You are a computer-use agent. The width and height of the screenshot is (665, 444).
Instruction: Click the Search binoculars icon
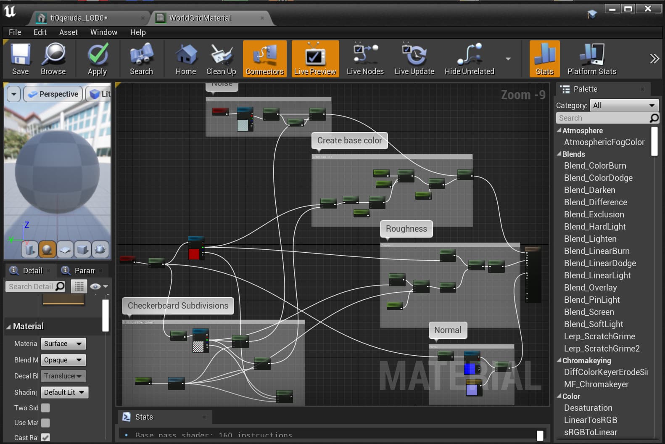click(x=141, y=59)
